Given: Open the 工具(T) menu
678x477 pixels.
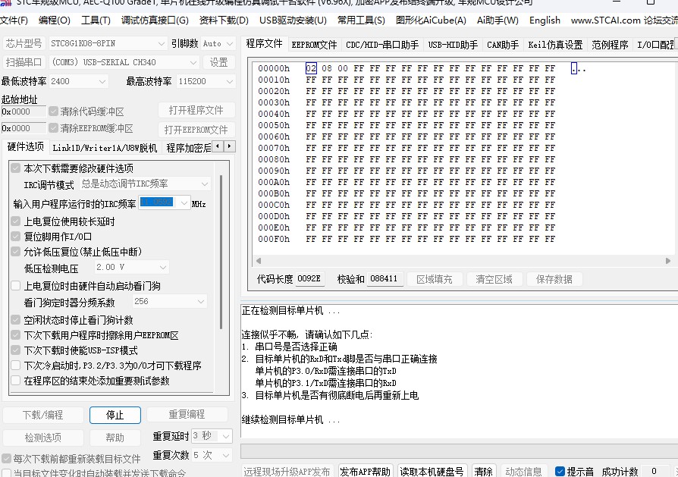Looking at the screenshot, I should point(96,20).
